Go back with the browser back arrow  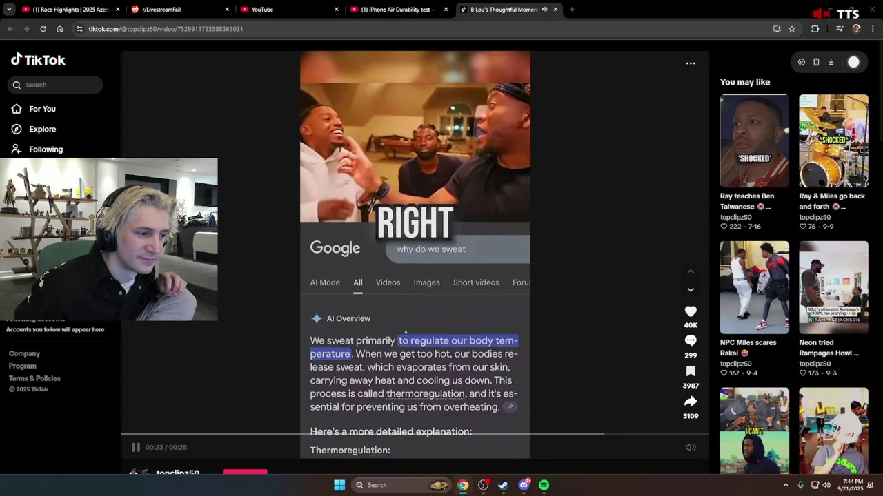tap(10, 29)
